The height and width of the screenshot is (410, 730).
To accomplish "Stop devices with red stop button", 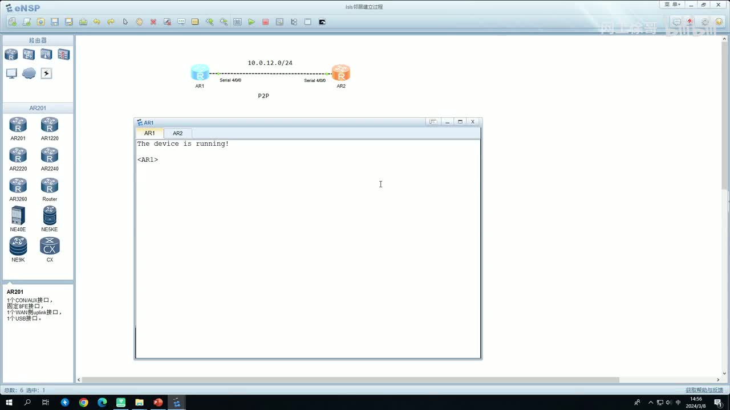I will click(266, 22).
